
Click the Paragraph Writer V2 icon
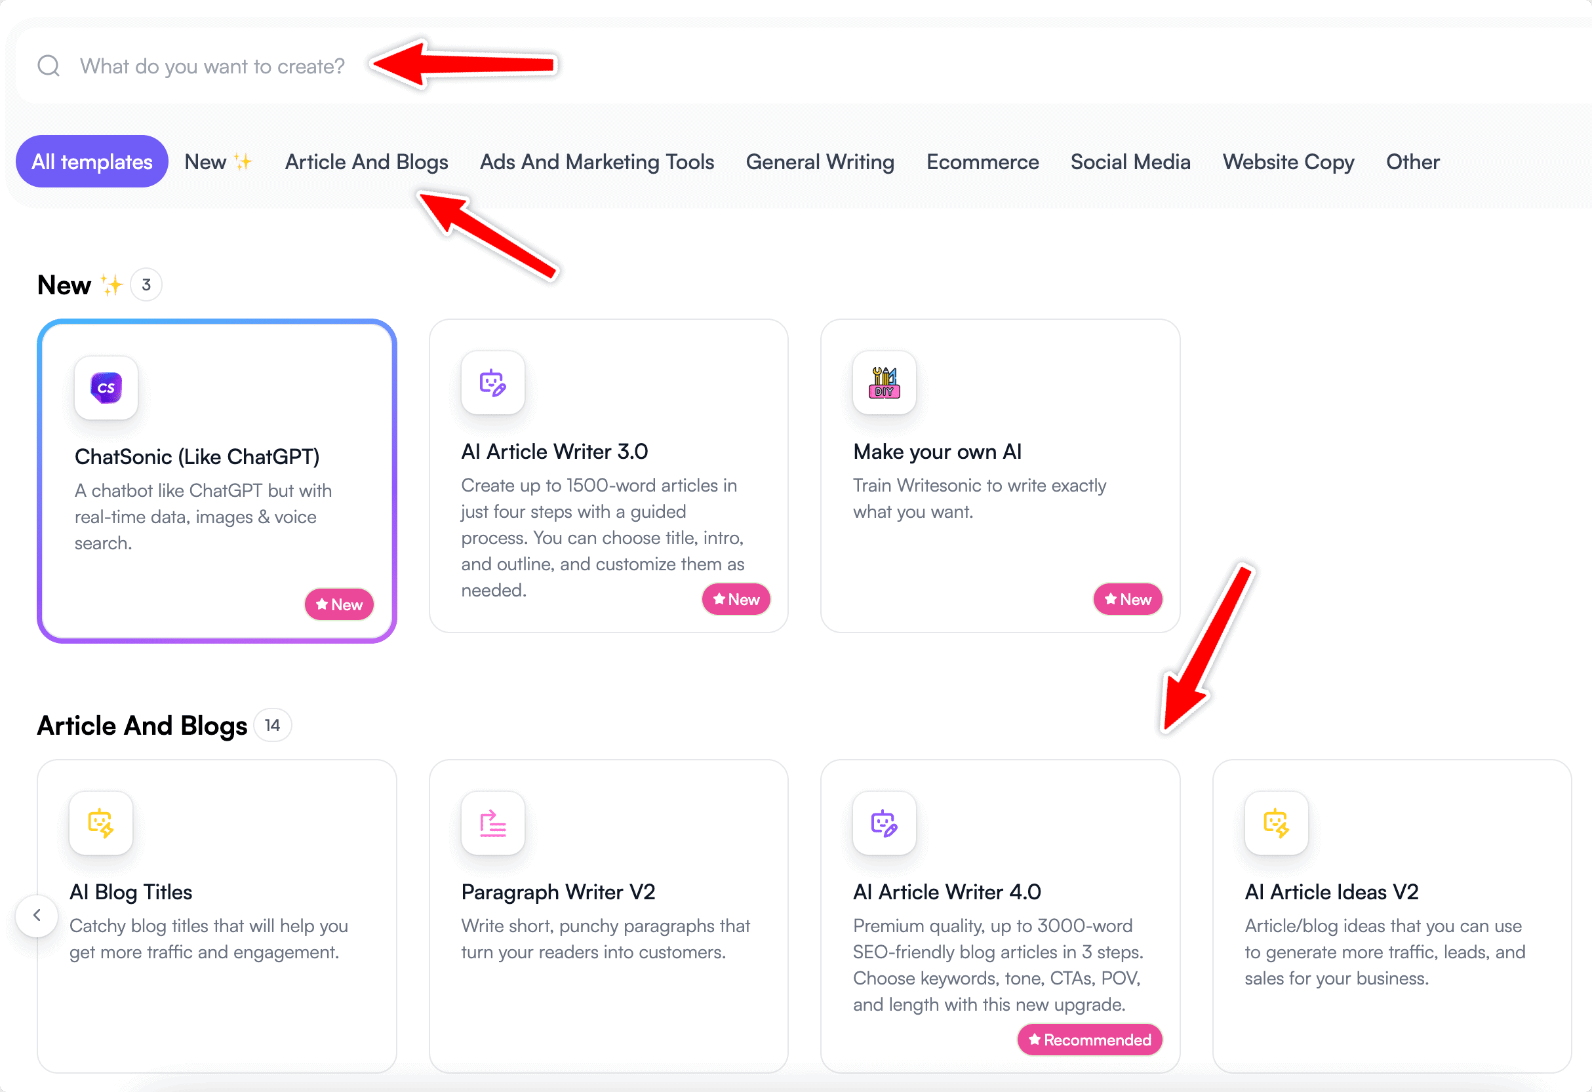click(492, 823)
